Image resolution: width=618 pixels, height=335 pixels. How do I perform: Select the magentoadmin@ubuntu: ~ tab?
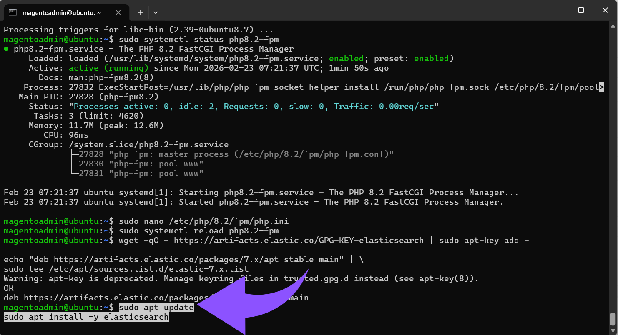[63, 12]
